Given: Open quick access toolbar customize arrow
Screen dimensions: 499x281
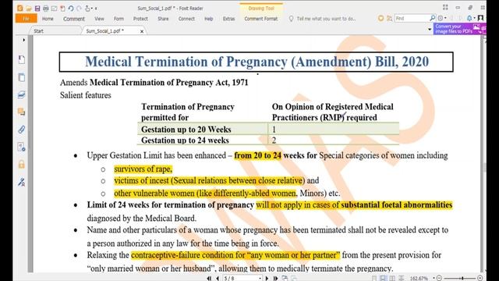Looking at the screenshot, I should 96,9.
